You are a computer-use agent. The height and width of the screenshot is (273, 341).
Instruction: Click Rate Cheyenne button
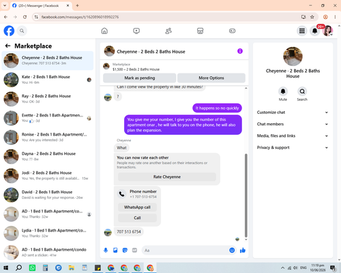tap(167, 177)
